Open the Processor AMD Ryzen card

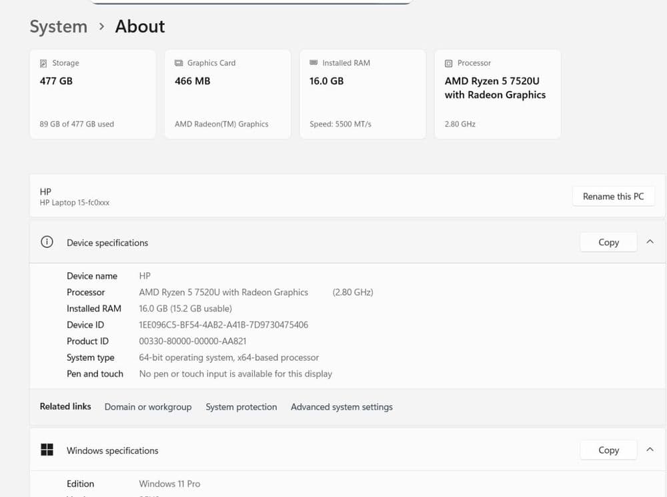[x=498, y=94]
